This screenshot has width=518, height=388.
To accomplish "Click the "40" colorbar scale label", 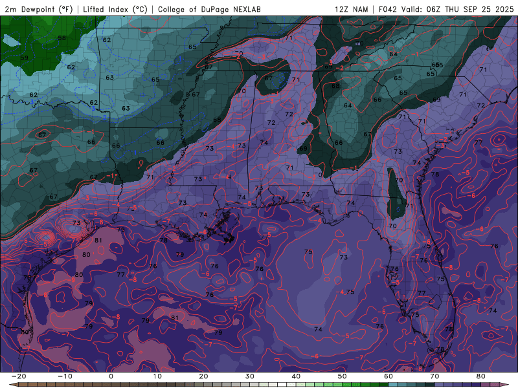I will pyautogui.click(x=296, y=376).
